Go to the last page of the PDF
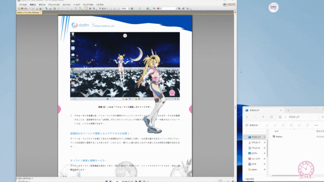The image size is (324, 182). click(140, 181)
